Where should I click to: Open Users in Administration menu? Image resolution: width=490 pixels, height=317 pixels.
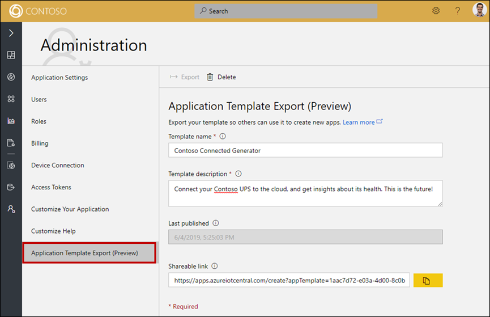click(39, 99)
